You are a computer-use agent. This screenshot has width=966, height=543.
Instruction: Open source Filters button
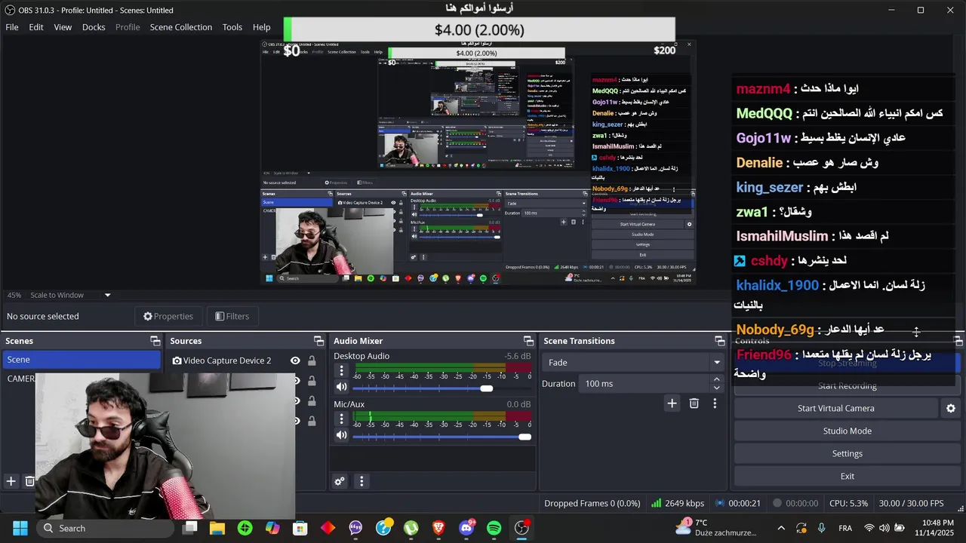pyautogui.click(x=232, y=316)
